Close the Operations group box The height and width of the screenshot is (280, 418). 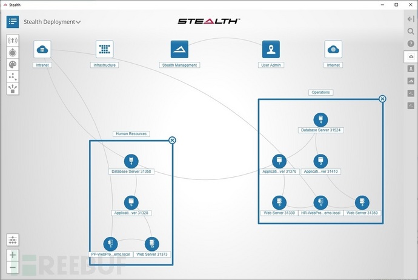(382, 99)
